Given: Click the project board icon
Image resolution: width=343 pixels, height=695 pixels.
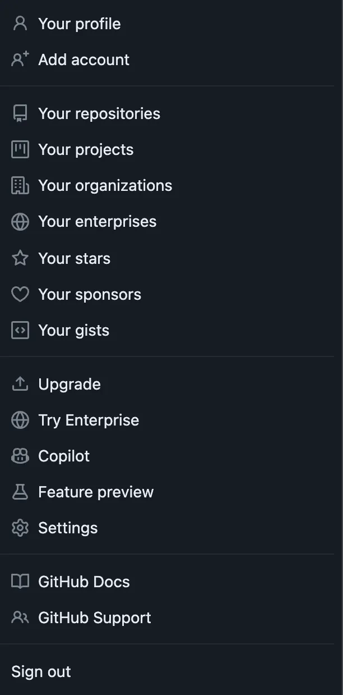Looking at the screenshot, I should pyautogui.click(x=20, y=149).
